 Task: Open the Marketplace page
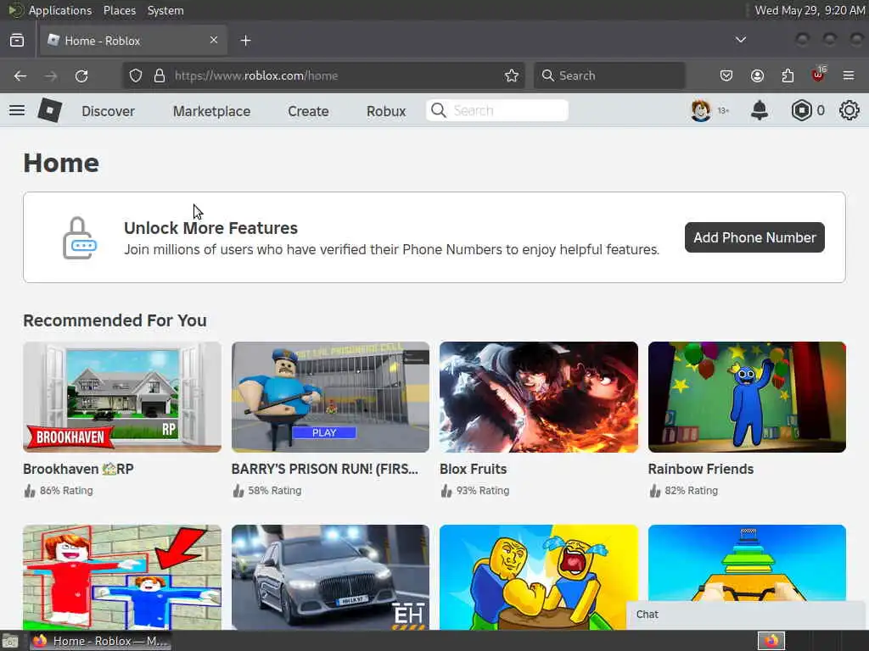pyautogui.click(x=211, y=111)
